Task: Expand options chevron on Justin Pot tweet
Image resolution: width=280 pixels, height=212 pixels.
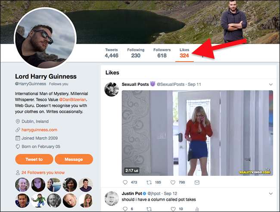Action: (271, 193)
